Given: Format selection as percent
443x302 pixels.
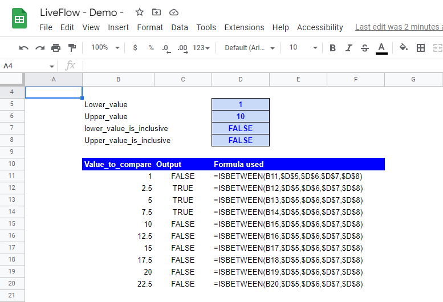Looking at the screenshot, I should coord(151,48).
